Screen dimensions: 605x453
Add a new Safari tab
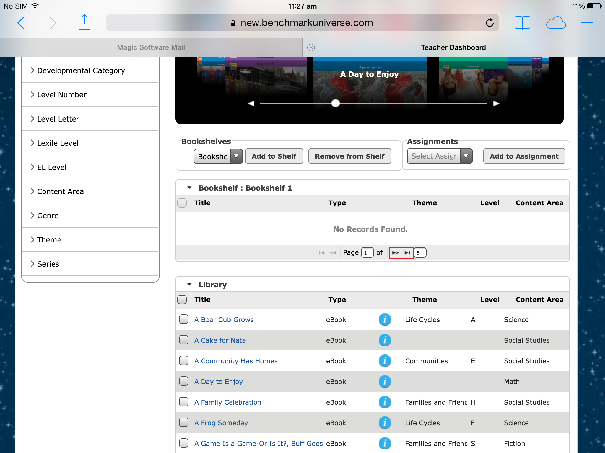tap(587, 23)
